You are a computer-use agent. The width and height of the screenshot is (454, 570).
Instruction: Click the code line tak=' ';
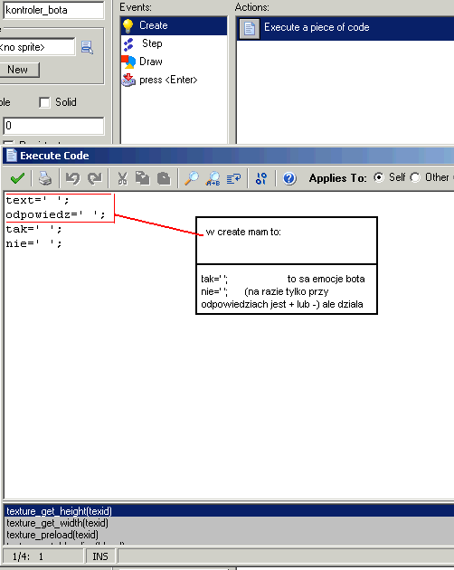(x=33, y=230)
